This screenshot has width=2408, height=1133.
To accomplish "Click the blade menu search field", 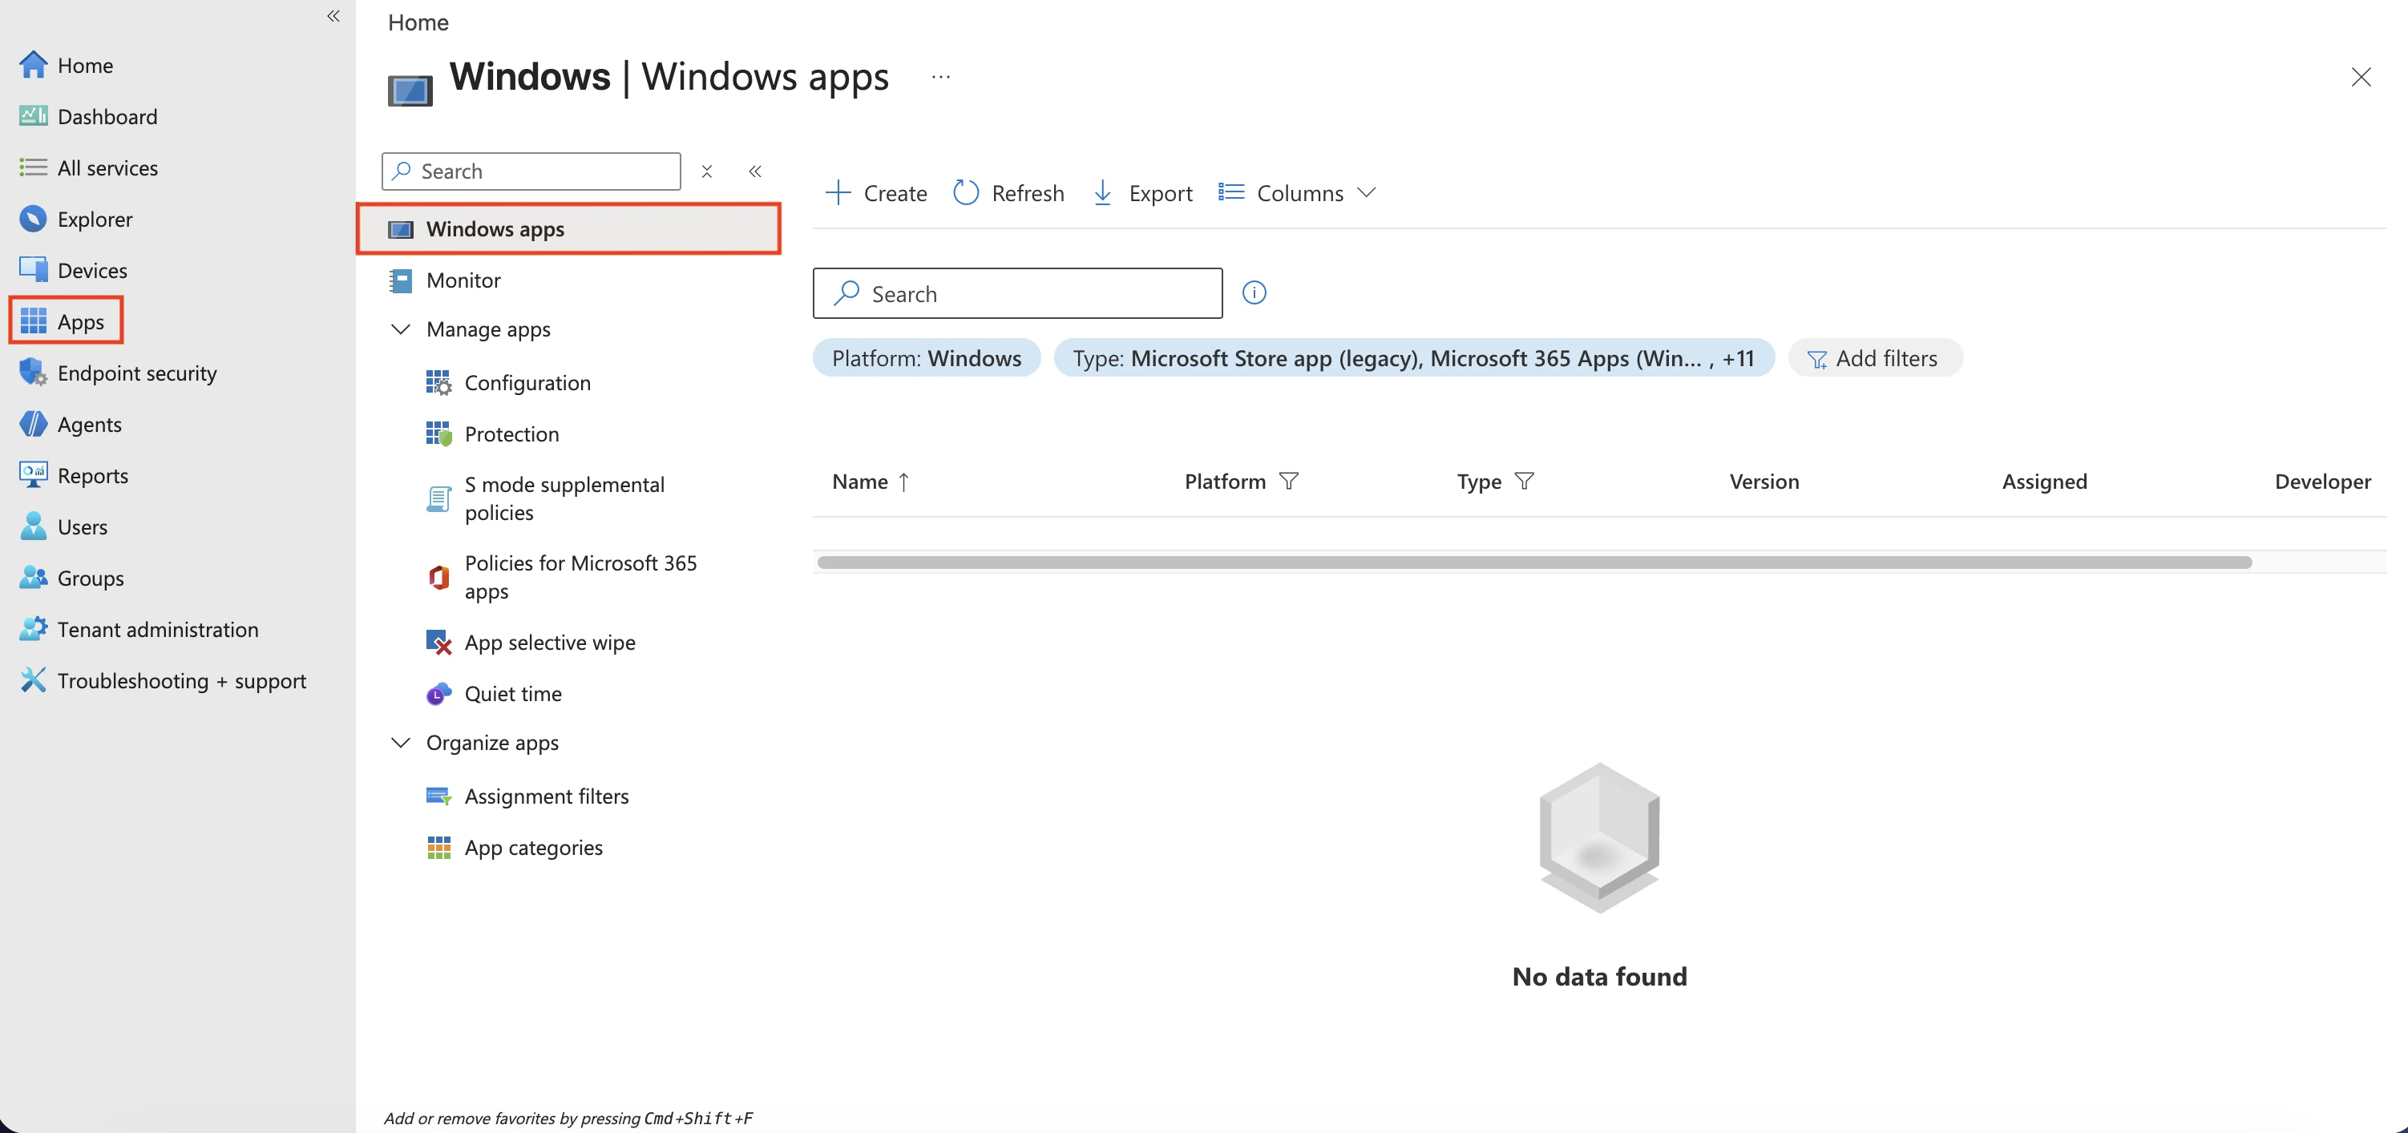I will [x=531, y=171].
